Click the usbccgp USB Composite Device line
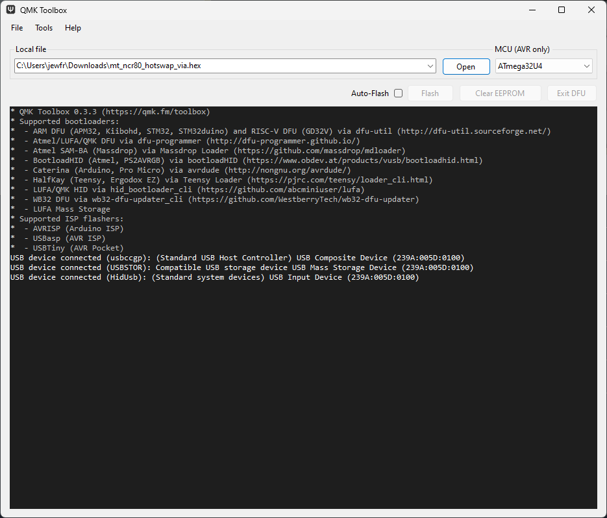Viewport: 607px width, 518px height. [x=238, y=258]
